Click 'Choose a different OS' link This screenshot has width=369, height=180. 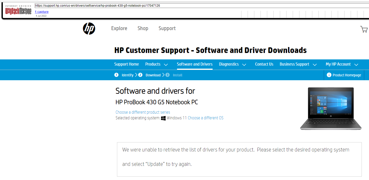point(205,118)
